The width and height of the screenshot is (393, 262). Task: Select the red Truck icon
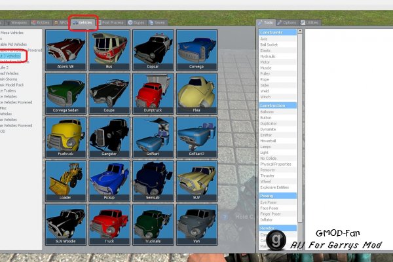109,225
